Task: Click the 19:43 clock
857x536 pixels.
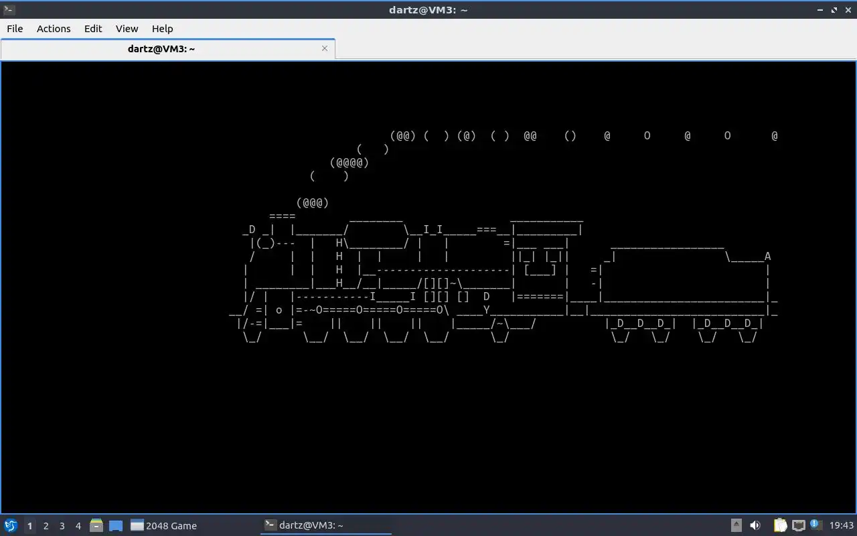Action: [842, 525]
